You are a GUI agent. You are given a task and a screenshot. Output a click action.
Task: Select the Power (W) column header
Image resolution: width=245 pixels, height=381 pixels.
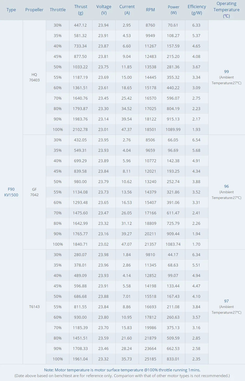(173, 10)
